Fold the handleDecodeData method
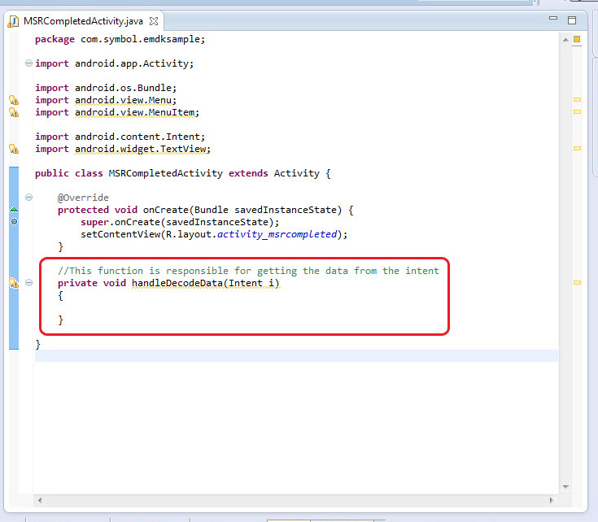The image size is (598, 522). 29,283
